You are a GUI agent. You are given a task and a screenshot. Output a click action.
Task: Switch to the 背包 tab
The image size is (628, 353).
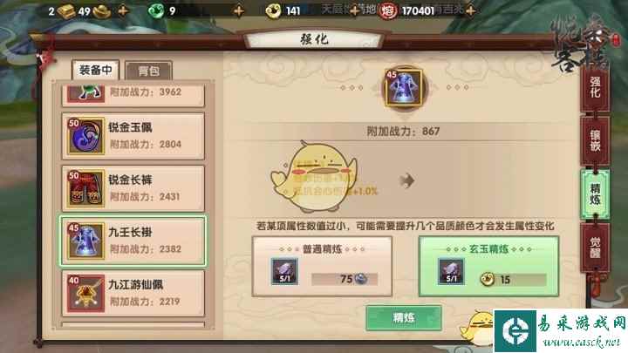148,71
